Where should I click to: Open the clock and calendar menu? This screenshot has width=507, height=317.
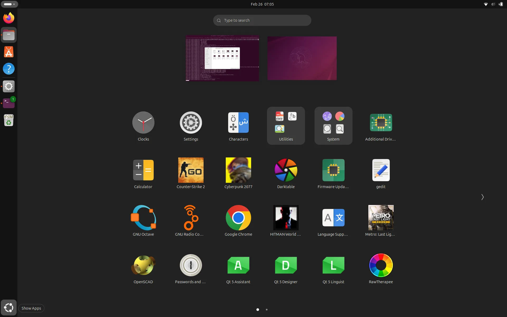[x=262, y=4]
